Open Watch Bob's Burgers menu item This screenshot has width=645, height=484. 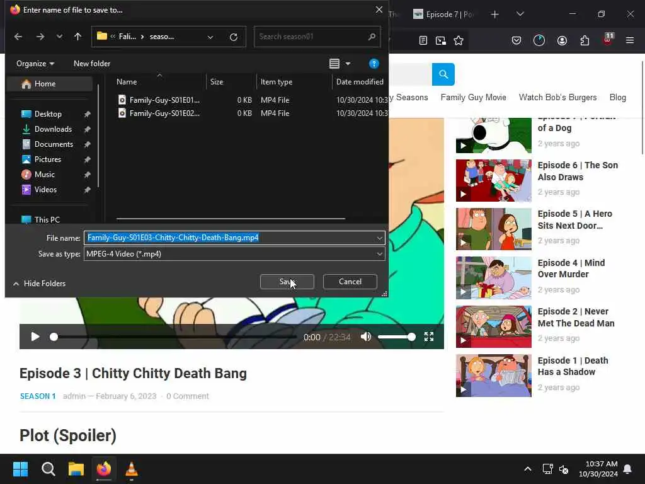pos(558,98)
